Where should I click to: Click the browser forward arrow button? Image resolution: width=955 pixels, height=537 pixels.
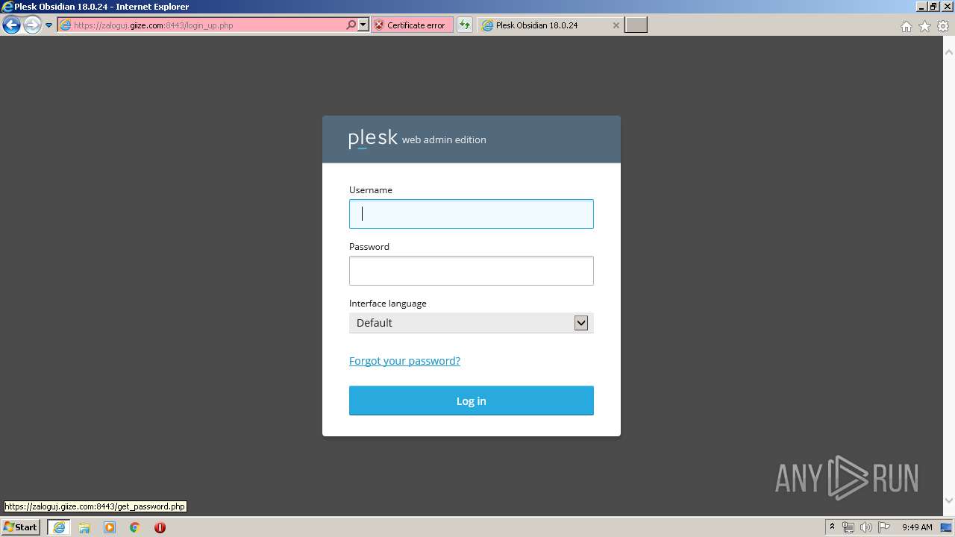[x=31, y=25]
